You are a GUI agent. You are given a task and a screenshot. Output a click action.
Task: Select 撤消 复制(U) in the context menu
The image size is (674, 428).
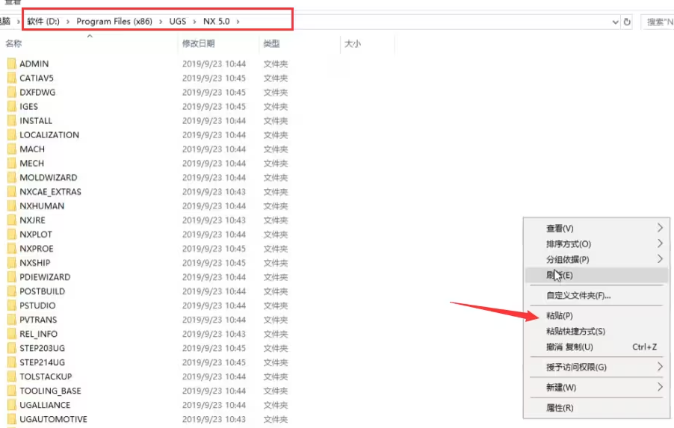[596, 347]
